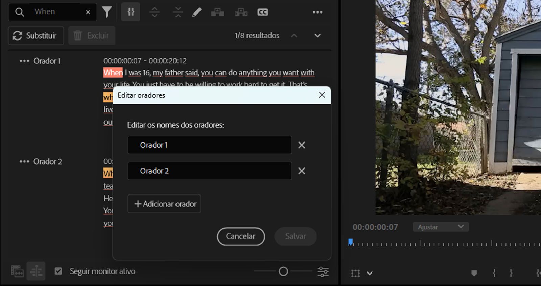Open the Orador 2 options ellipsis
The height and width of the screenshot is (286, 541).
[x=24, y=161]
